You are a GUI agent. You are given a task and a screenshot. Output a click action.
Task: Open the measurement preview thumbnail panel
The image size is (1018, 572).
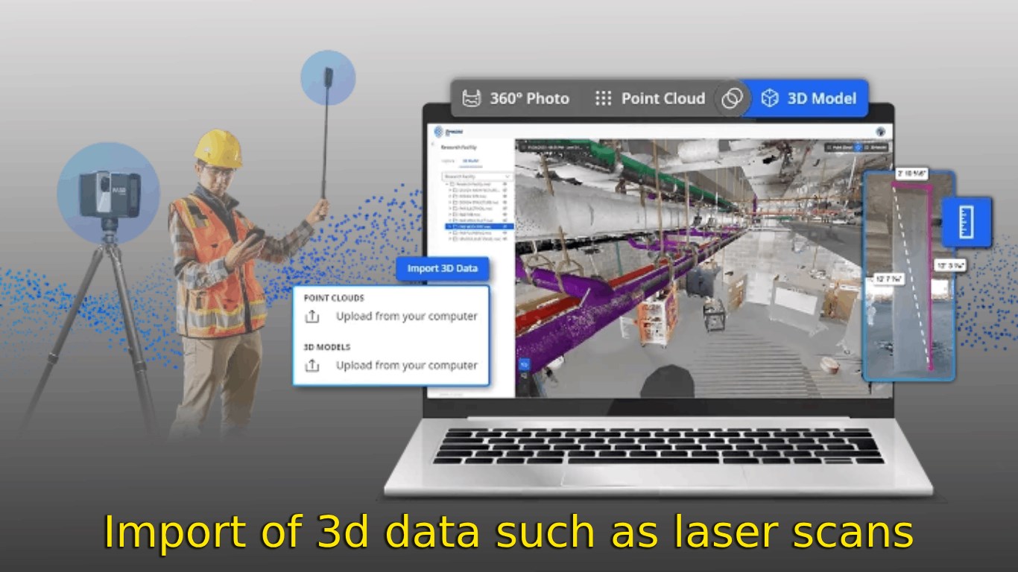pos(908,276)
